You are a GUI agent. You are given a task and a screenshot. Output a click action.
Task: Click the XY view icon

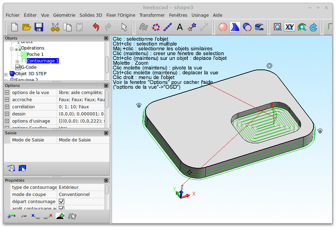290,27
